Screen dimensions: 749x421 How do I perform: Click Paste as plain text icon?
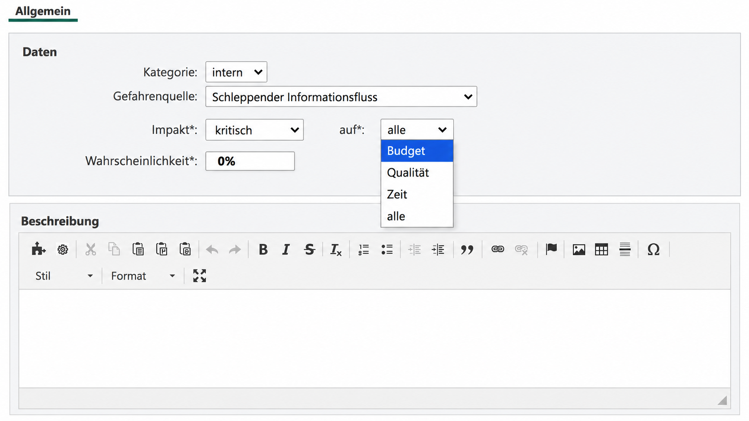162,249
